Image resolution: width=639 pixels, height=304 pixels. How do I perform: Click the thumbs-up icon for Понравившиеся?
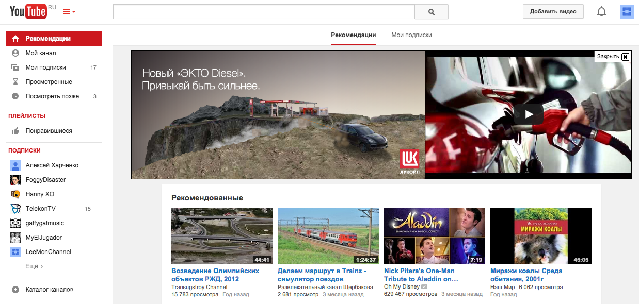(15, 131)
